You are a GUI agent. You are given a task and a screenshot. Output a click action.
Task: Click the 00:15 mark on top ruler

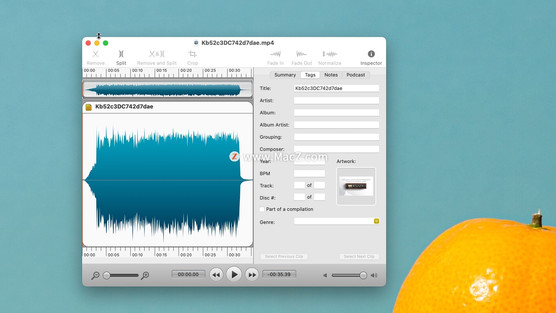[161, 70]
